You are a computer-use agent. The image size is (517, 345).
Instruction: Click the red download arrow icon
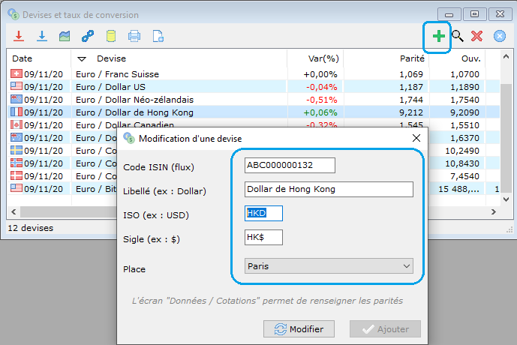pos(19,36)
